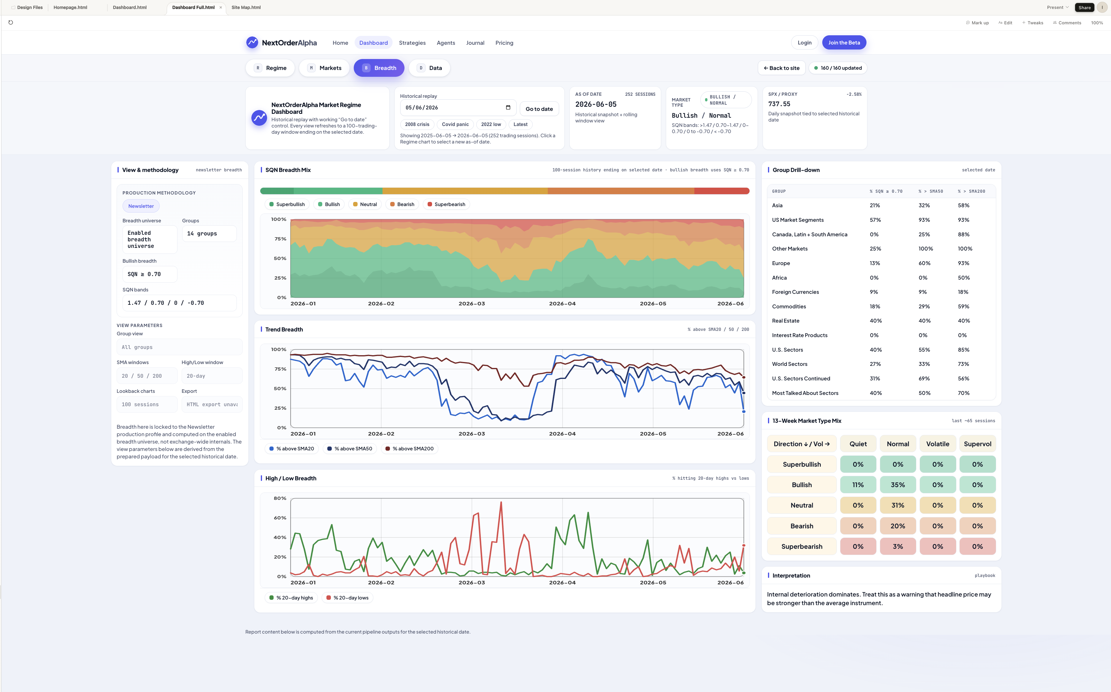
Task: Open the Lookback charts 100 sessions field
Action: 147,405
